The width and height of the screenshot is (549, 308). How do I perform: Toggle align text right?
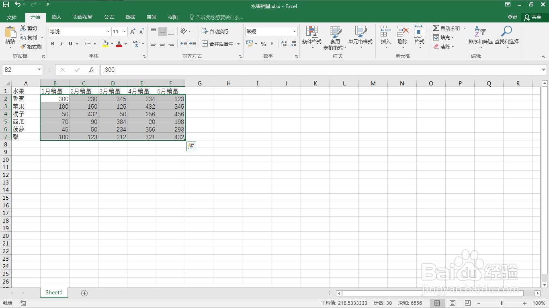[171, 44]
